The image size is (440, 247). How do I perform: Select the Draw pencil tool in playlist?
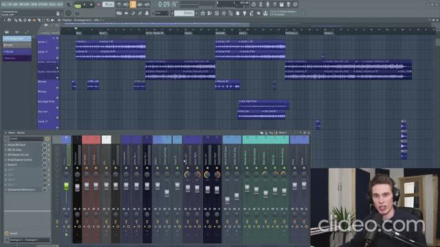click(16, 20)
